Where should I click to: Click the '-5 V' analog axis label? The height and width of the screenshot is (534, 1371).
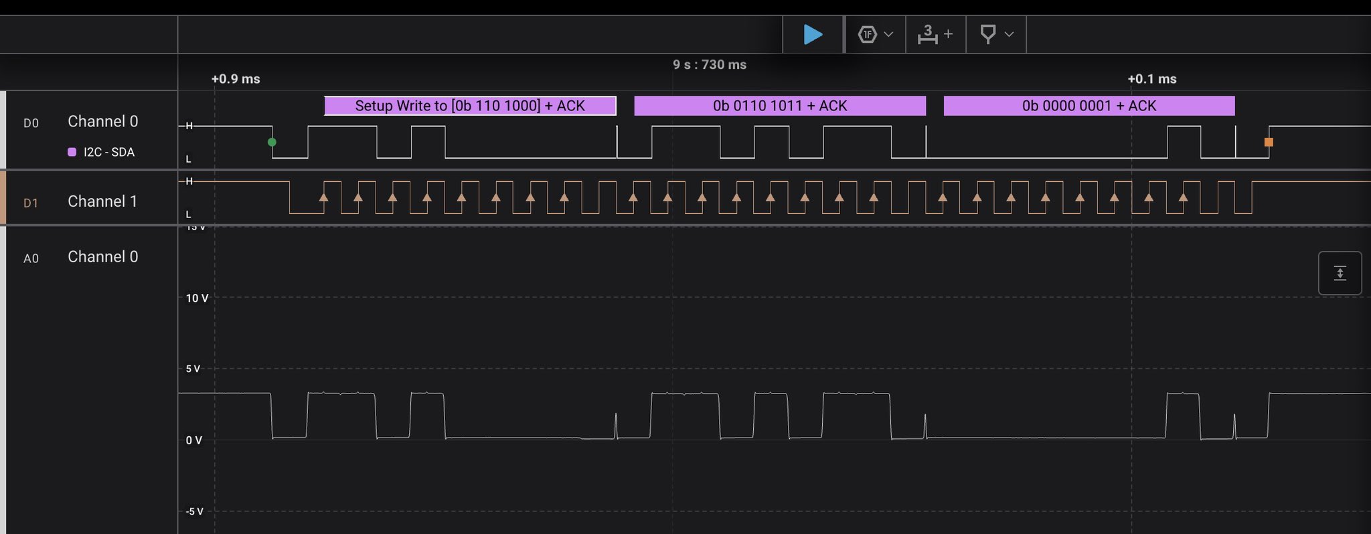[x=194, y=511]
